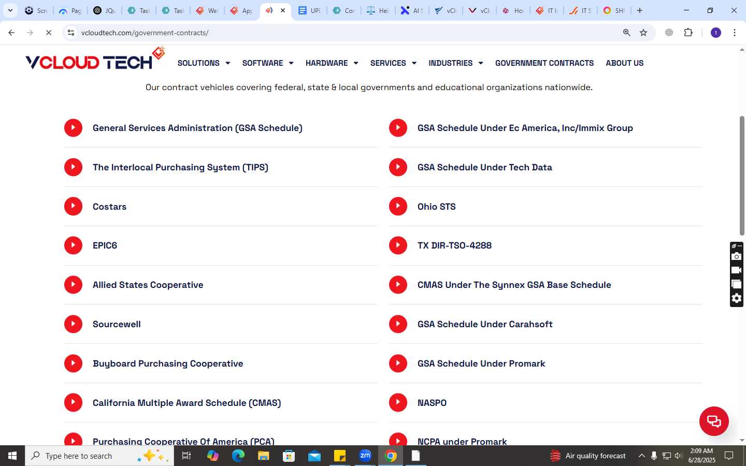Open General Services Administration (GSA Schedule) link

click(197, 128)
